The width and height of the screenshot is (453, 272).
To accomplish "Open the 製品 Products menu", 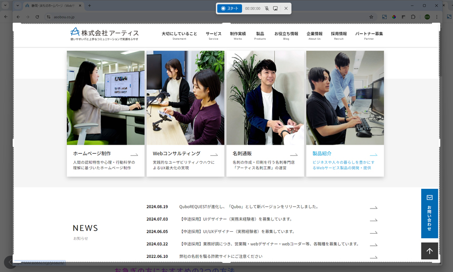I will [x=260, y=36].
